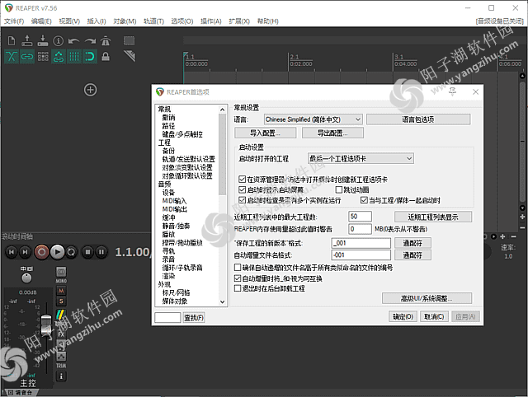Click the max recent projects field 50
This screenshot has height=397, width=528.
360,216
